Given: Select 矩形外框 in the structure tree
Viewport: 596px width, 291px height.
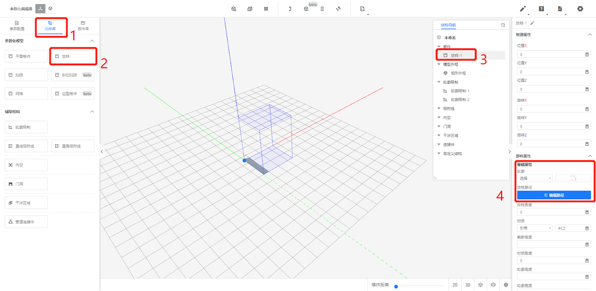Looking at the screenshot, I should pyautogui.click(x=458, y=73).
